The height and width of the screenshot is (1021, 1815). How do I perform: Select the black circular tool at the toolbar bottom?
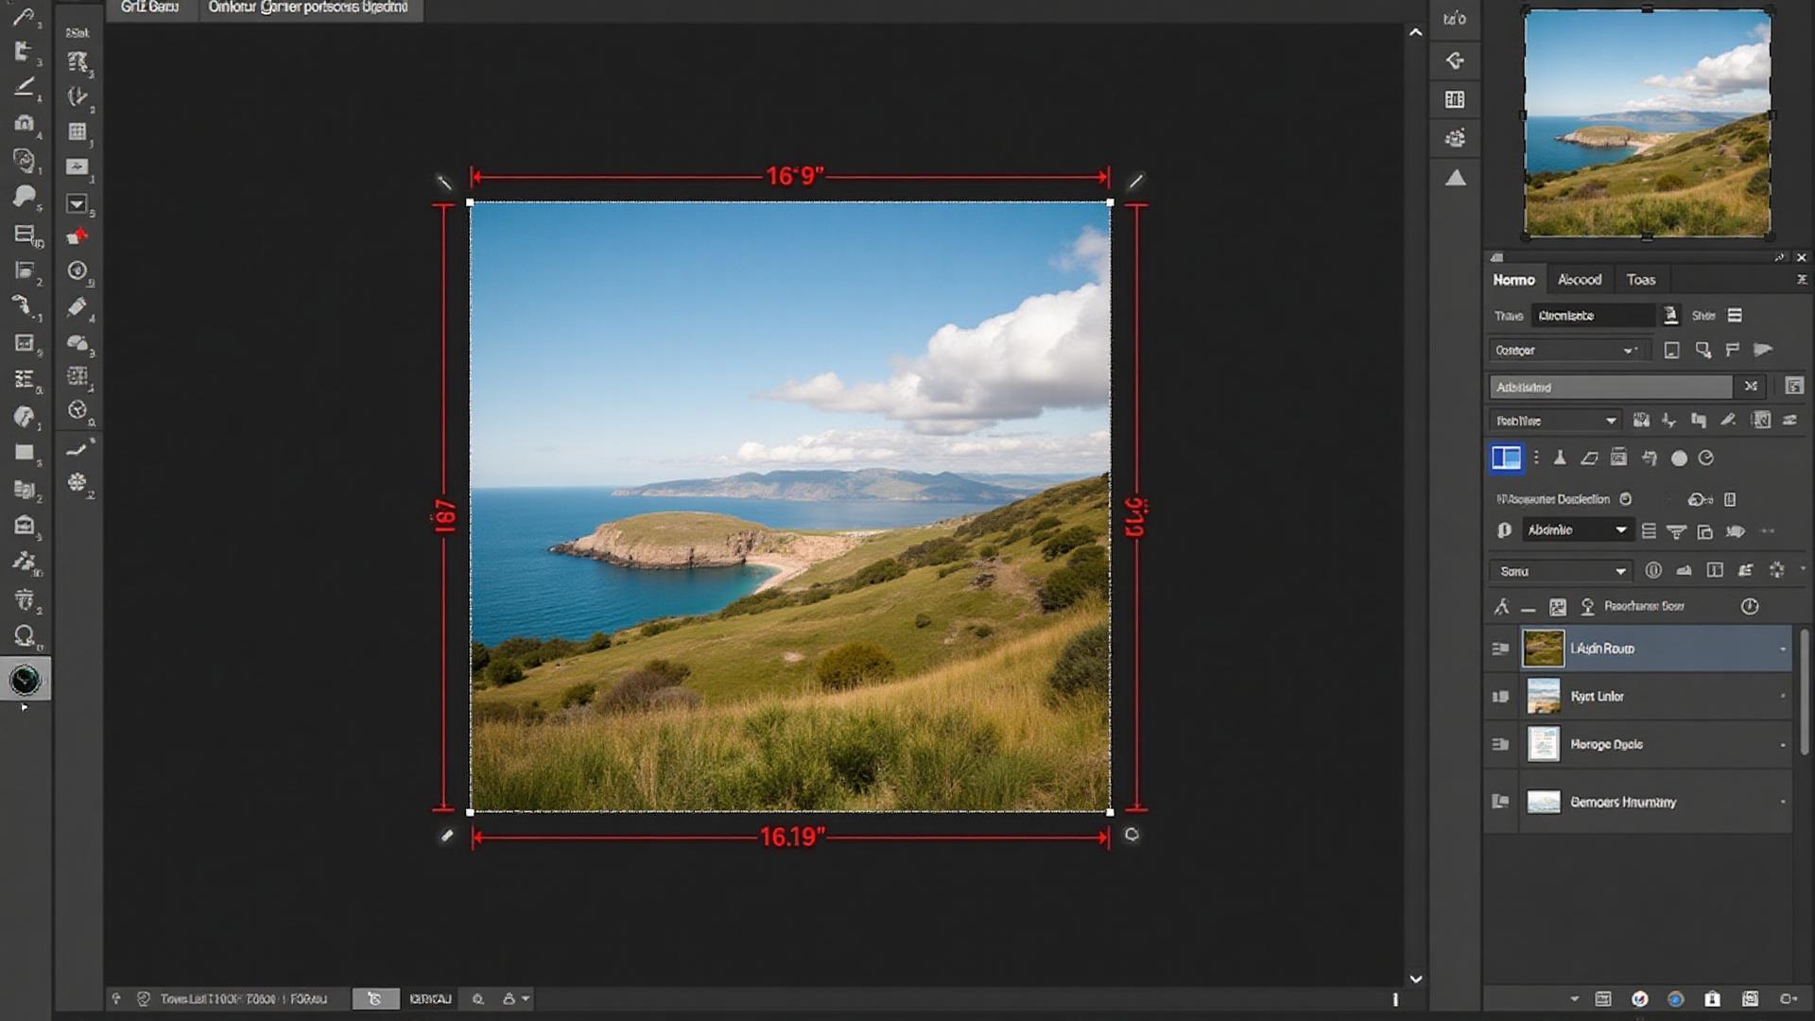[26, 678]
